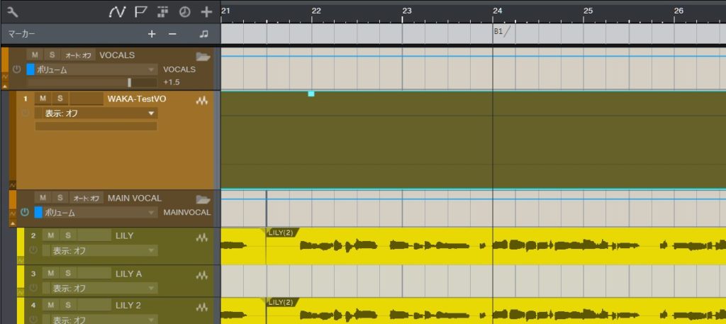Add tracks with the top plus icon
Viewport: 726px width, 324px height.
(206, 12)
